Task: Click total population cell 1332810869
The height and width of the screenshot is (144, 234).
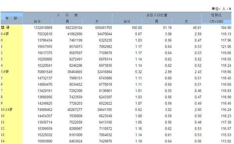Action: tap(43, 28)
